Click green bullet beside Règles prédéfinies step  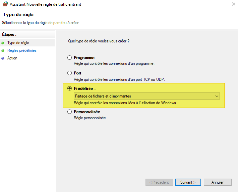3,50
